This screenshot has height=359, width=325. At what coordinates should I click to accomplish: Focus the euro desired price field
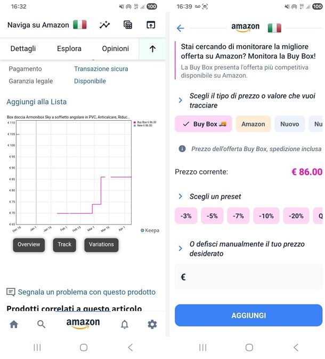pyautogui.click(x=249, y=277)
